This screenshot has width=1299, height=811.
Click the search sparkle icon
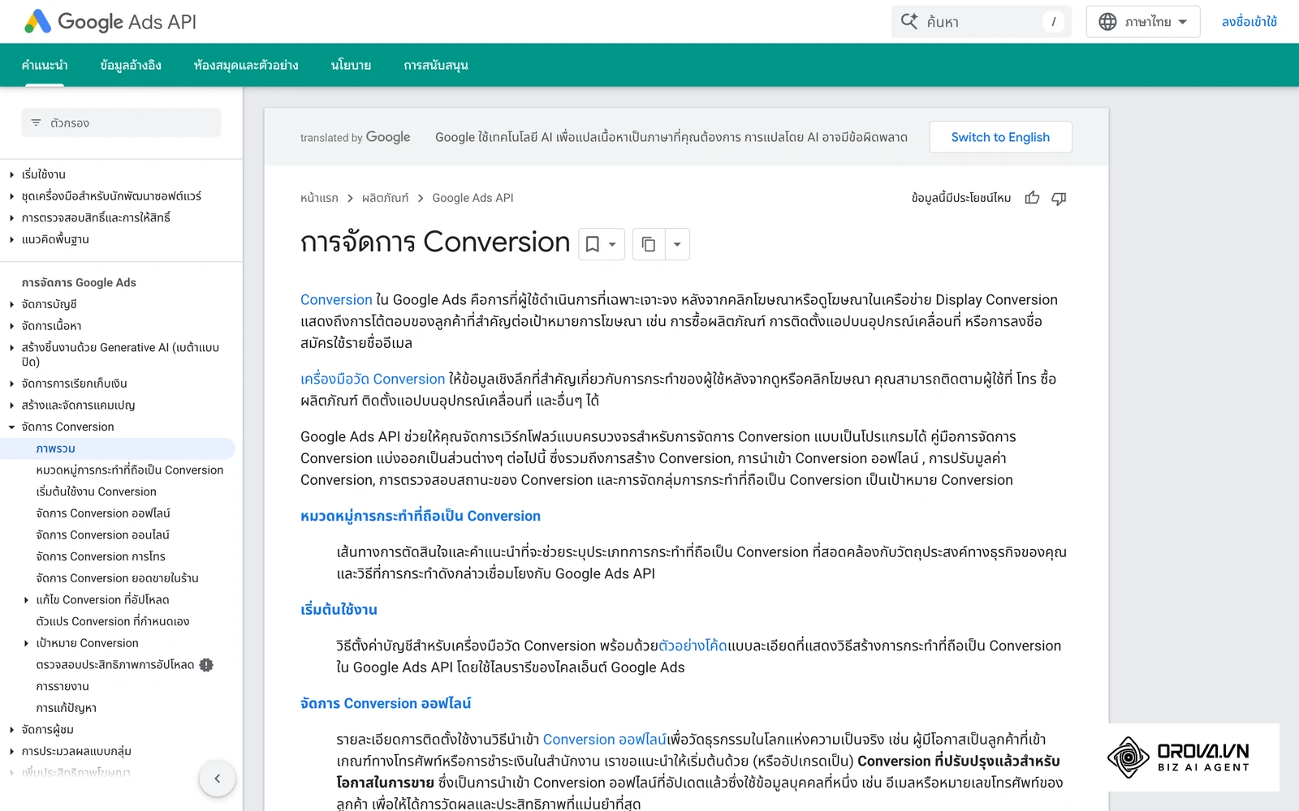(909, 22)
